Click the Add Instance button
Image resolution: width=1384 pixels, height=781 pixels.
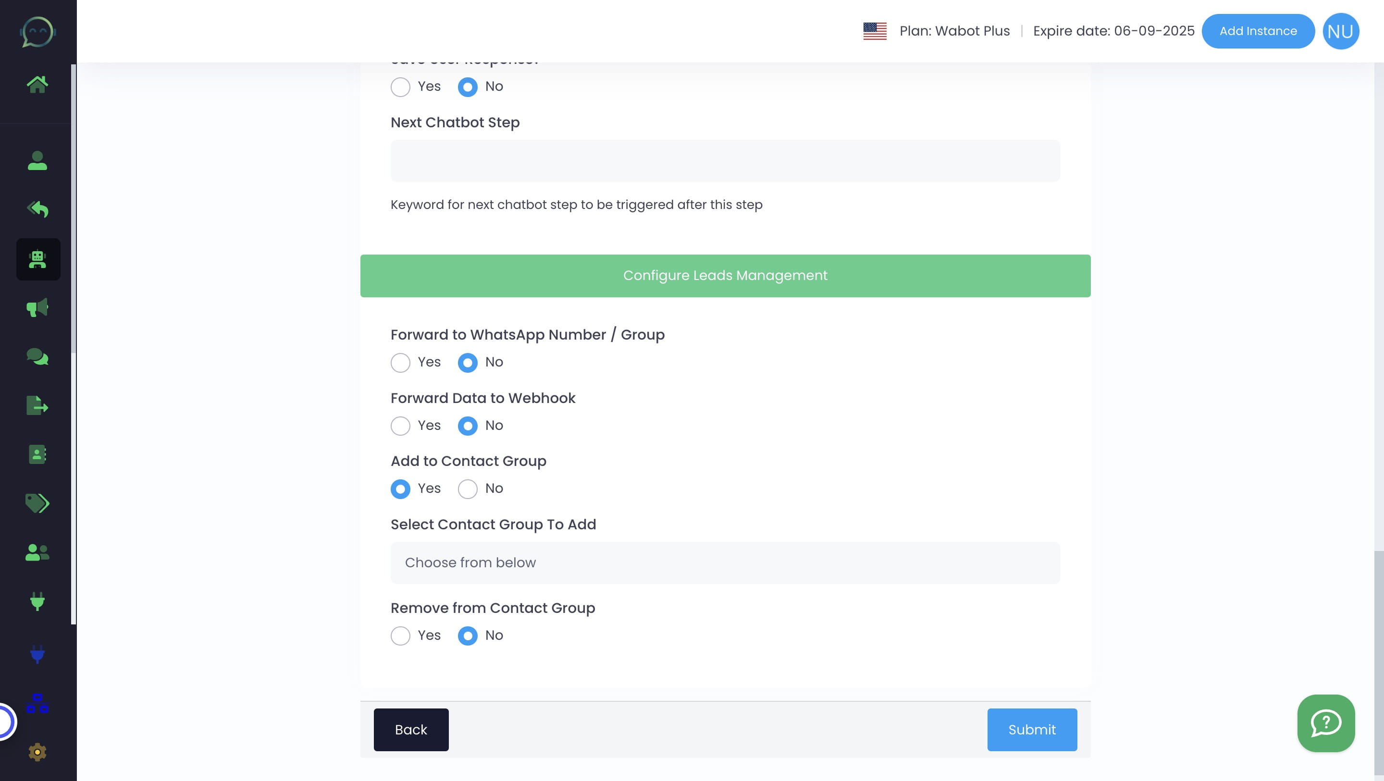pyautogui.click(x=1258, y=30)
